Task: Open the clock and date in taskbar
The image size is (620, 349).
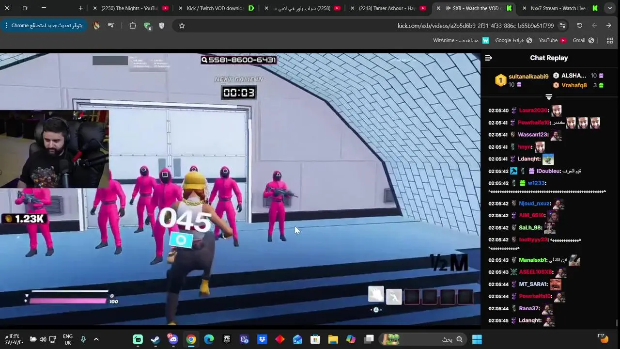Action: (15, 339)
